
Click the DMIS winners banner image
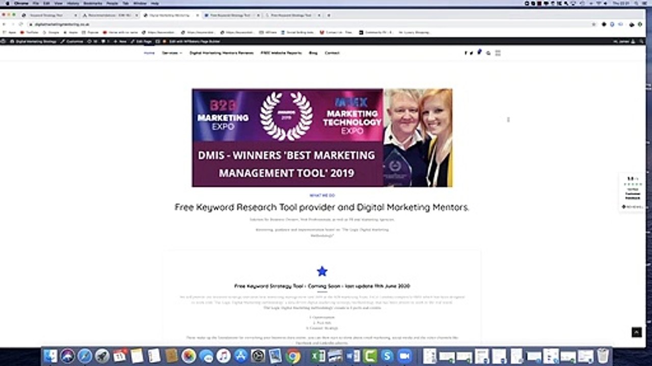pyautogui.click(x=322, y=138)
